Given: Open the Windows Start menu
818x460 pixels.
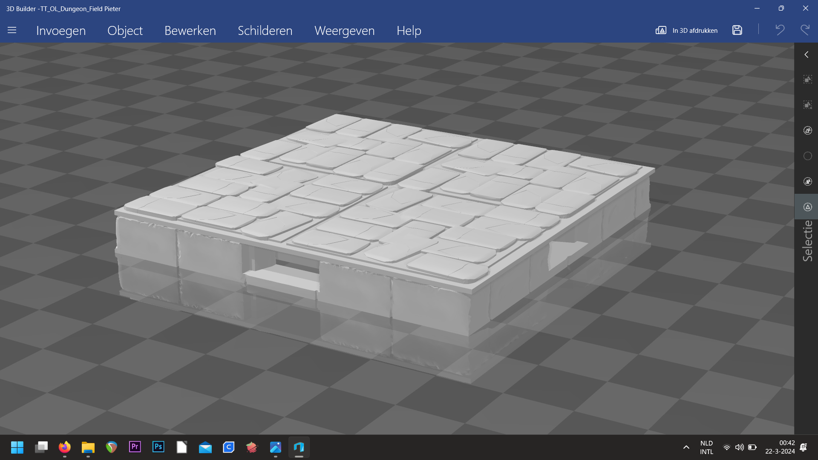Looking at the screenshot, I should pyautogui.click(x=17, y=447).
